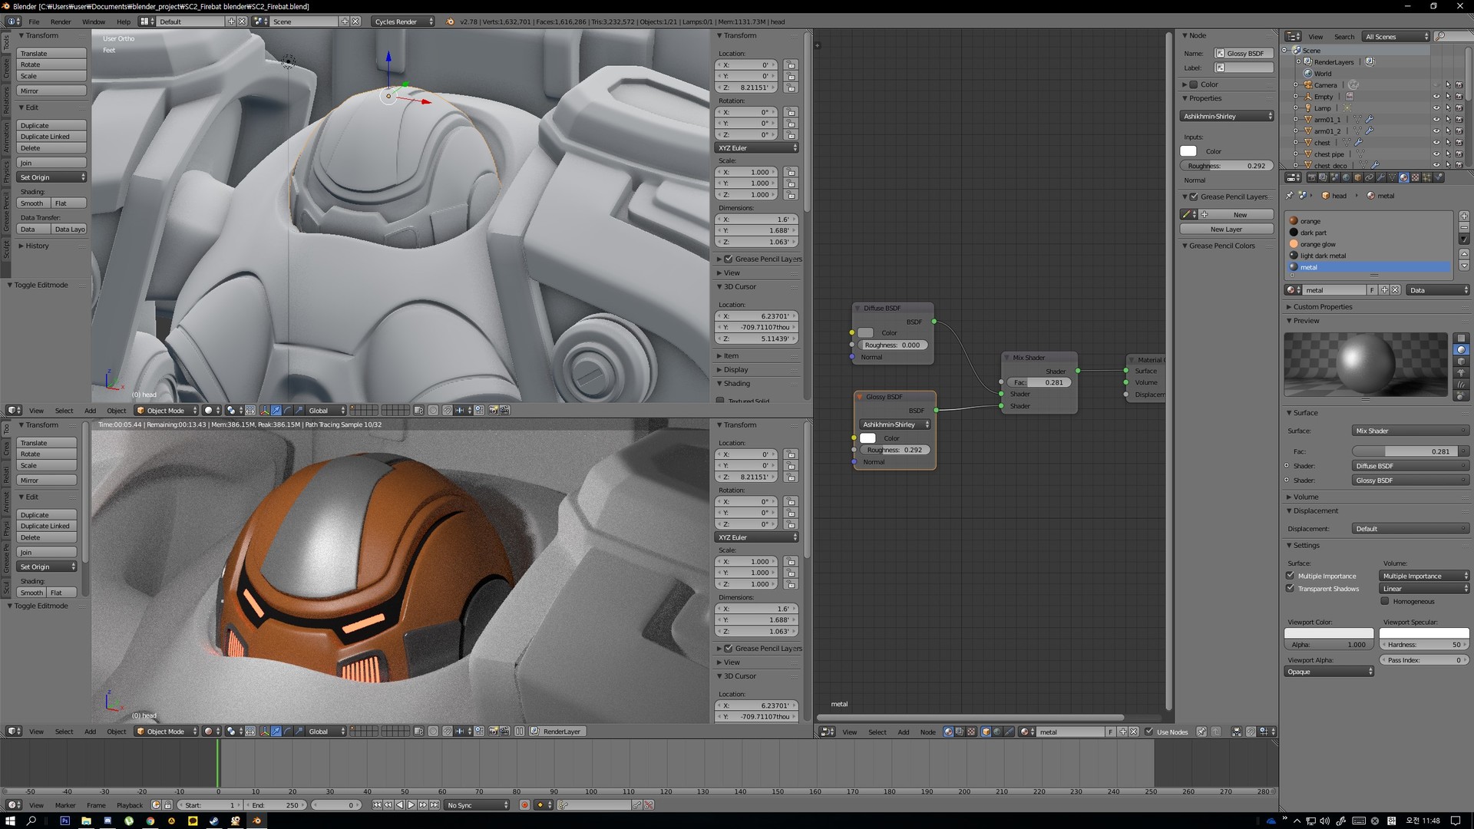Screen dimensions: 1474x829
Task: Open the File menu
Action: (34, 21)
